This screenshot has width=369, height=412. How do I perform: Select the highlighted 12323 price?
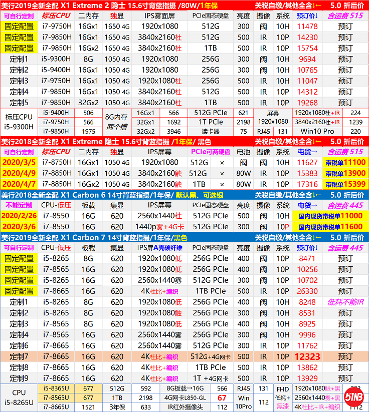click(x=307, y=356)
